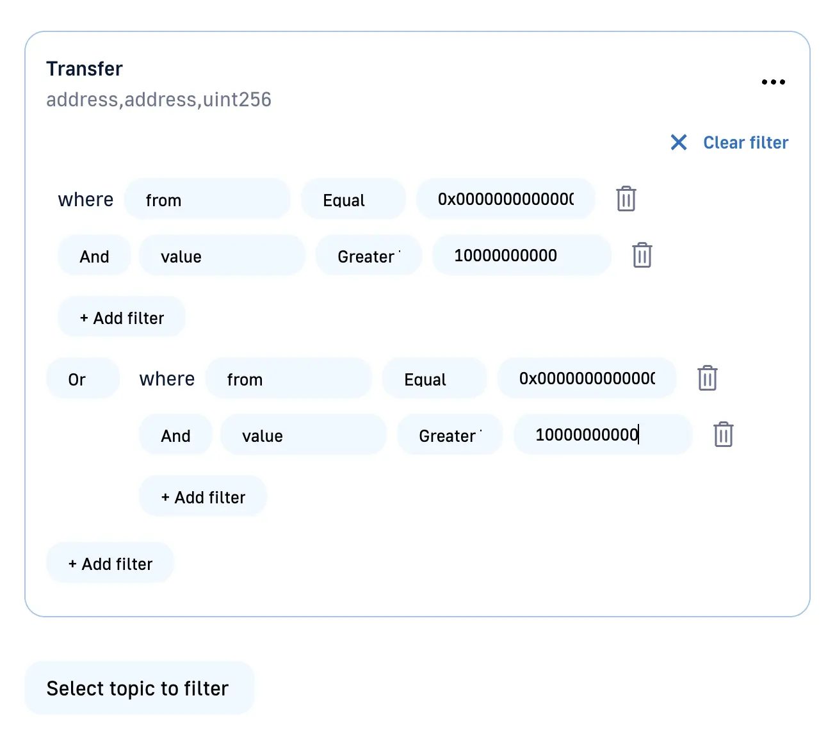835x739 pixels.
Task: Open the 'Or' group connector dropdown
Action: tap(83, 379)
